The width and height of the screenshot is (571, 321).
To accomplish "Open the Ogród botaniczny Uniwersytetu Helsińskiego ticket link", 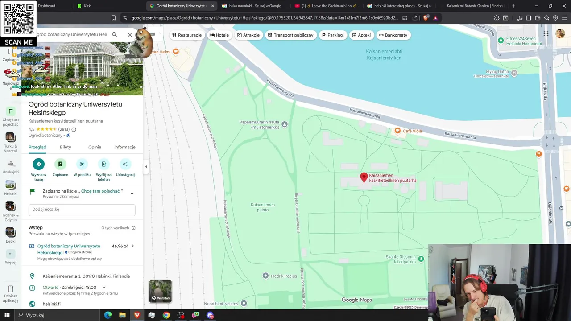I will (x=69, y=249).
